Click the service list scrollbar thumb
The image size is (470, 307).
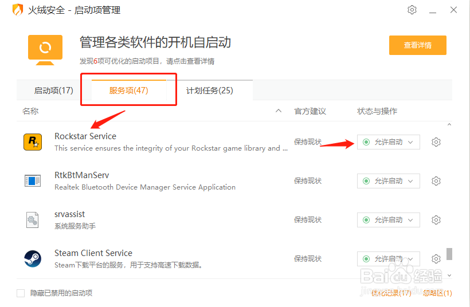click(449, 254)
